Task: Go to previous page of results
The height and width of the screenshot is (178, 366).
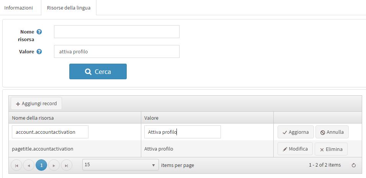Action: click(29, 165)
